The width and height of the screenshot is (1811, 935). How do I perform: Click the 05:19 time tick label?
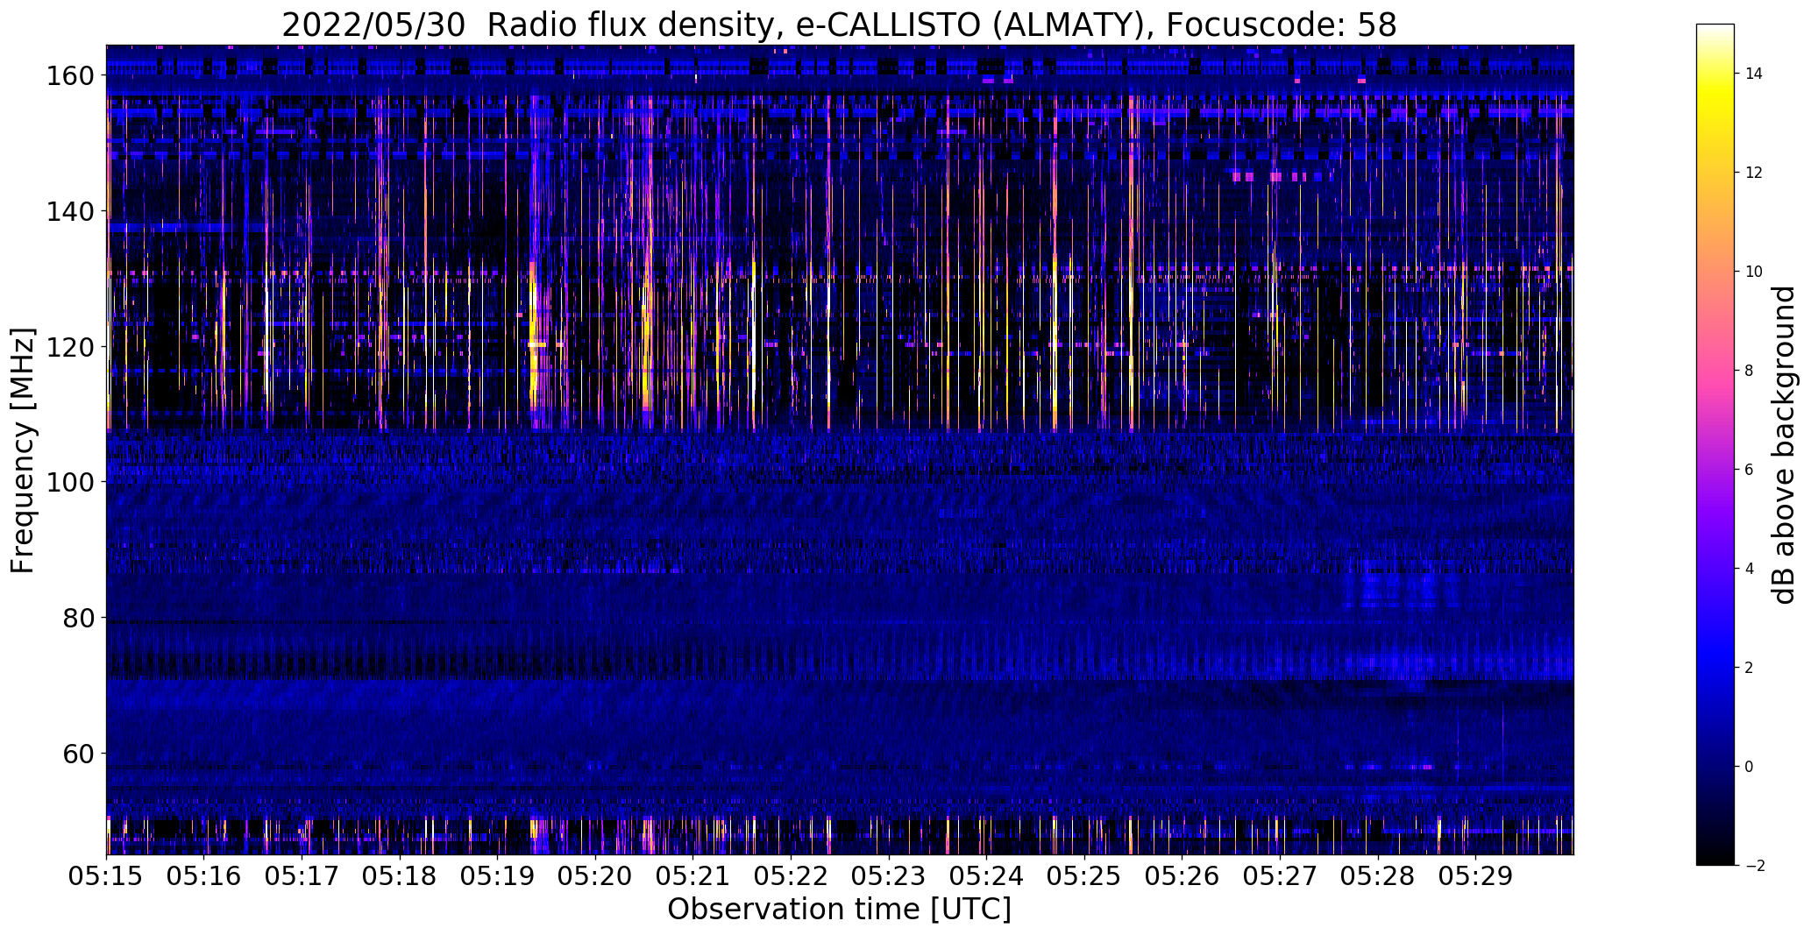pyautogui.click(x=498, y=876)
